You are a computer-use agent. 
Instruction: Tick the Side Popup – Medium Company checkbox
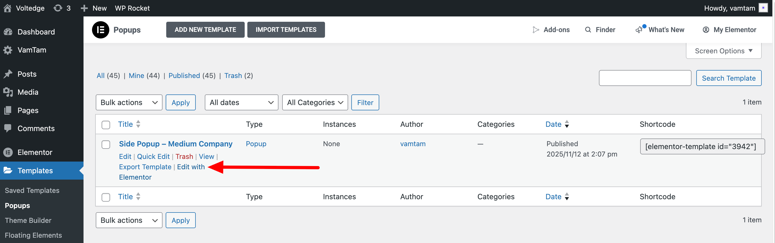(106, 145)
